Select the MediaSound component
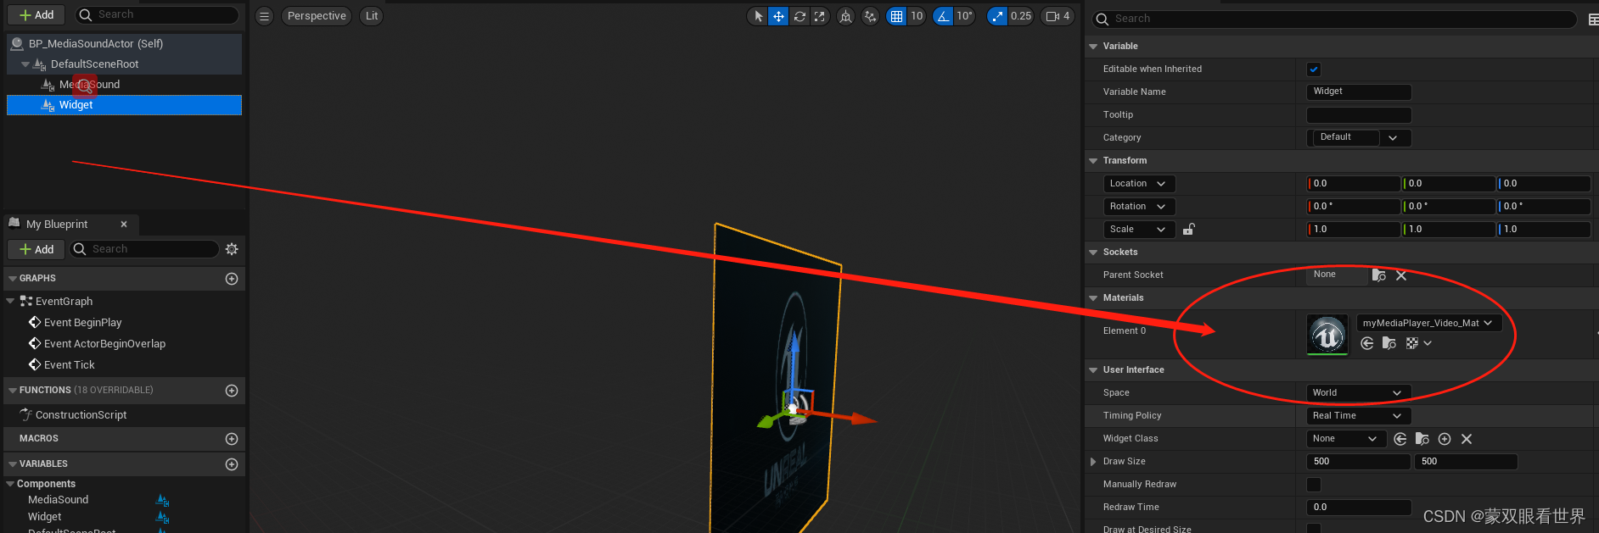Image resolution: width=1599 pixels, height=533 pixels. pos(89,85)
